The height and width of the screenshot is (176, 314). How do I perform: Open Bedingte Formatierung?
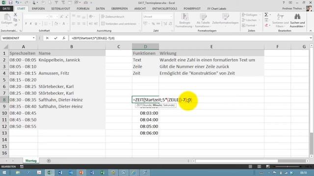(184, 21)
